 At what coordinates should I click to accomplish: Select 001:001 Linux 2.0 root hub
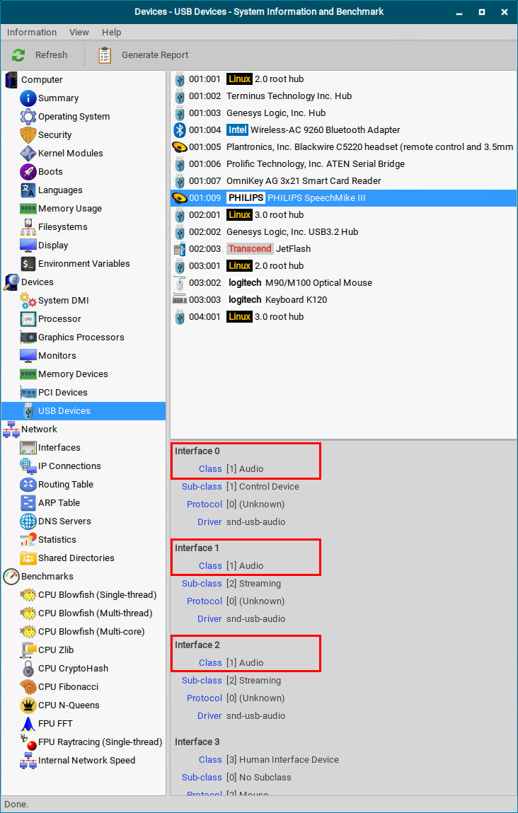tap(343, 79)
